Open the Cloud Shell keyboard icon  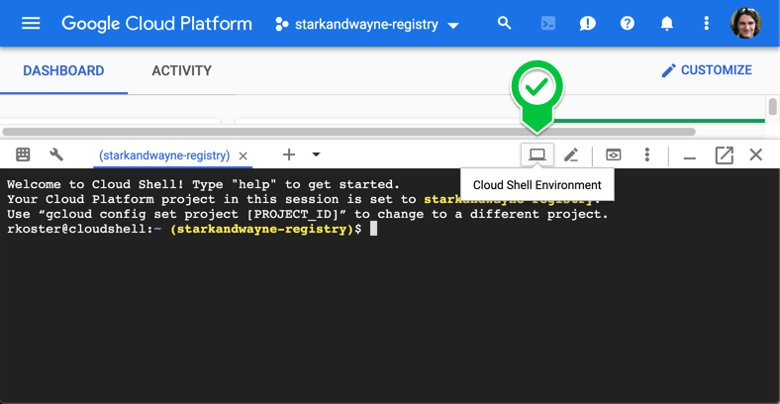click(23, 154)
